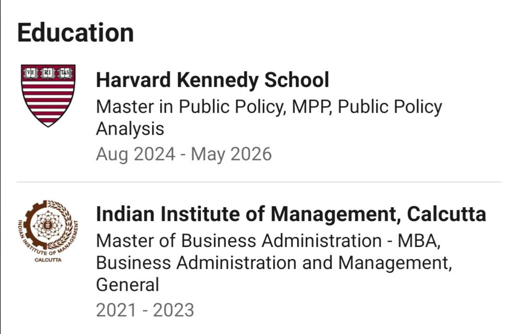Screen dimensions: 518x334
Task: Click the Aug 2024 - May 2026 date range
Action: [184, 154]
